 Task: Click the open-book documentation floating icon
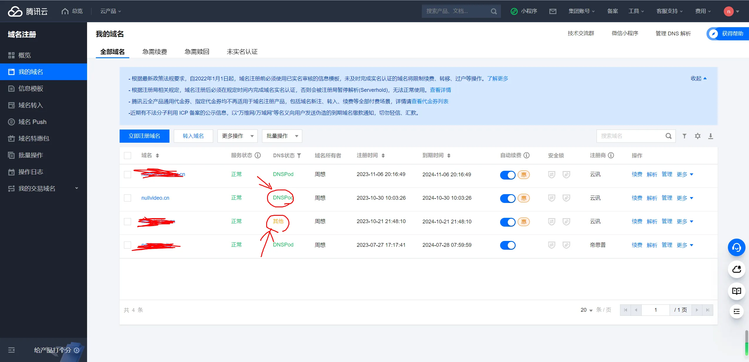pos(736,291)
